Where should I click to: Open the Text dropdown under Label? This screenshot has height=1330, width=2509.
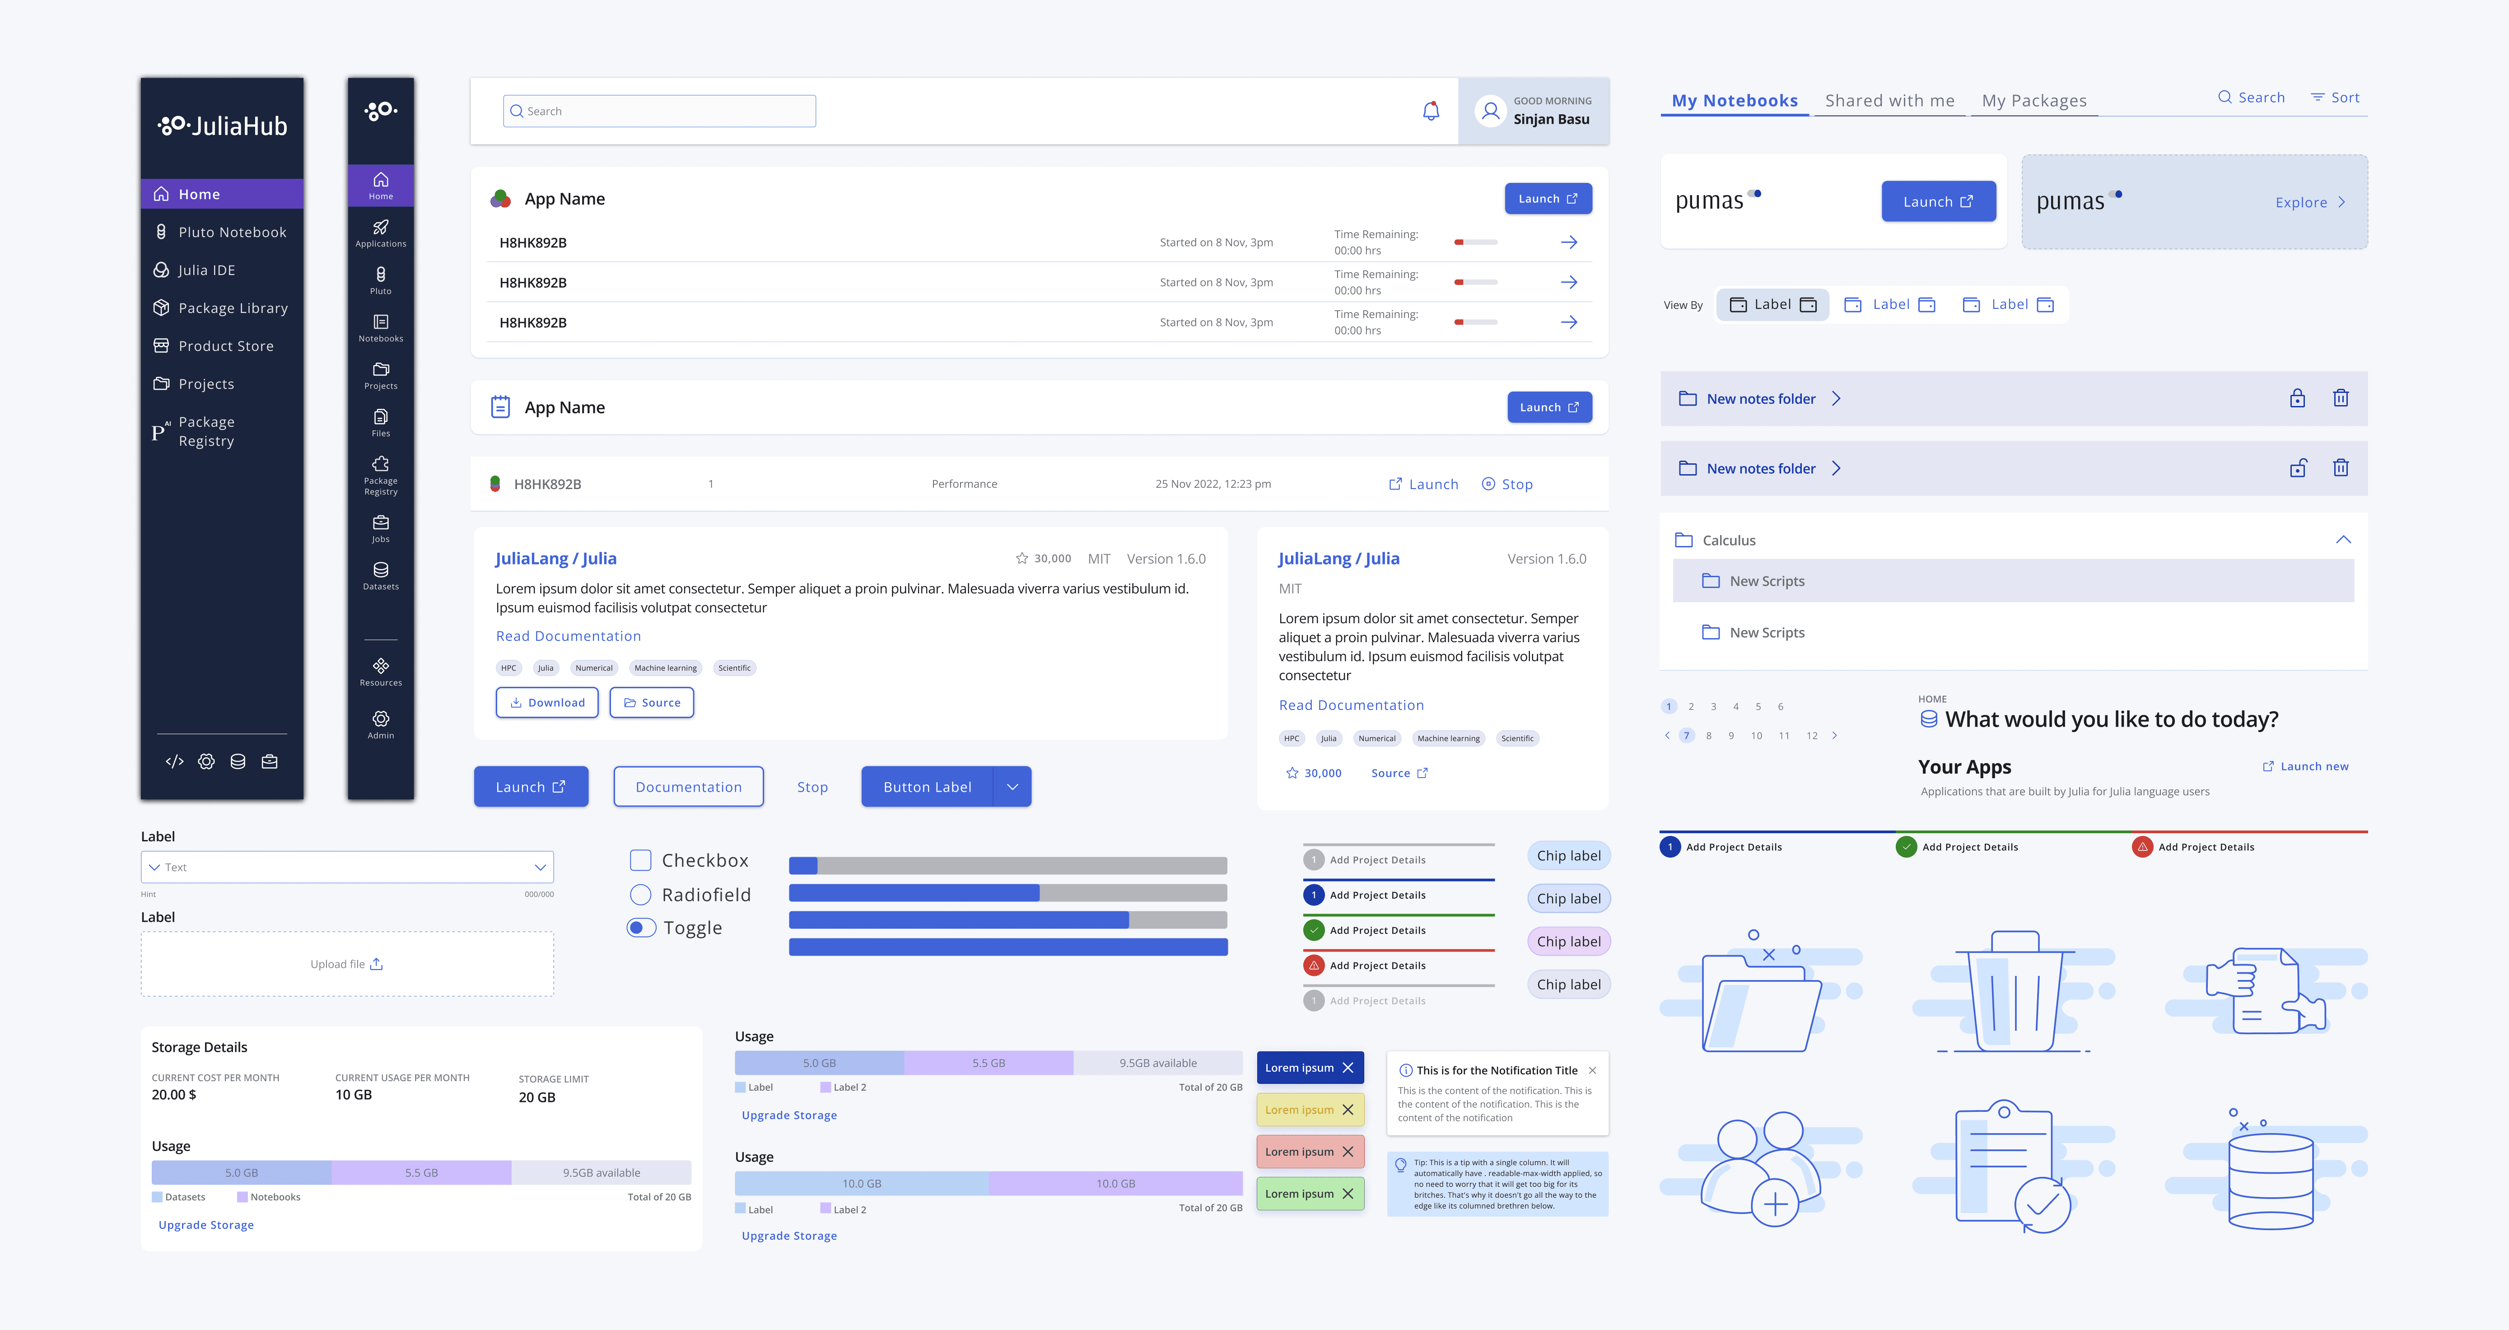coord(347,867)
